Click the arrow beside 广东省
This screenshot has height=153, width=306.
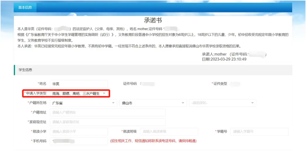click(x=113, y=103)
